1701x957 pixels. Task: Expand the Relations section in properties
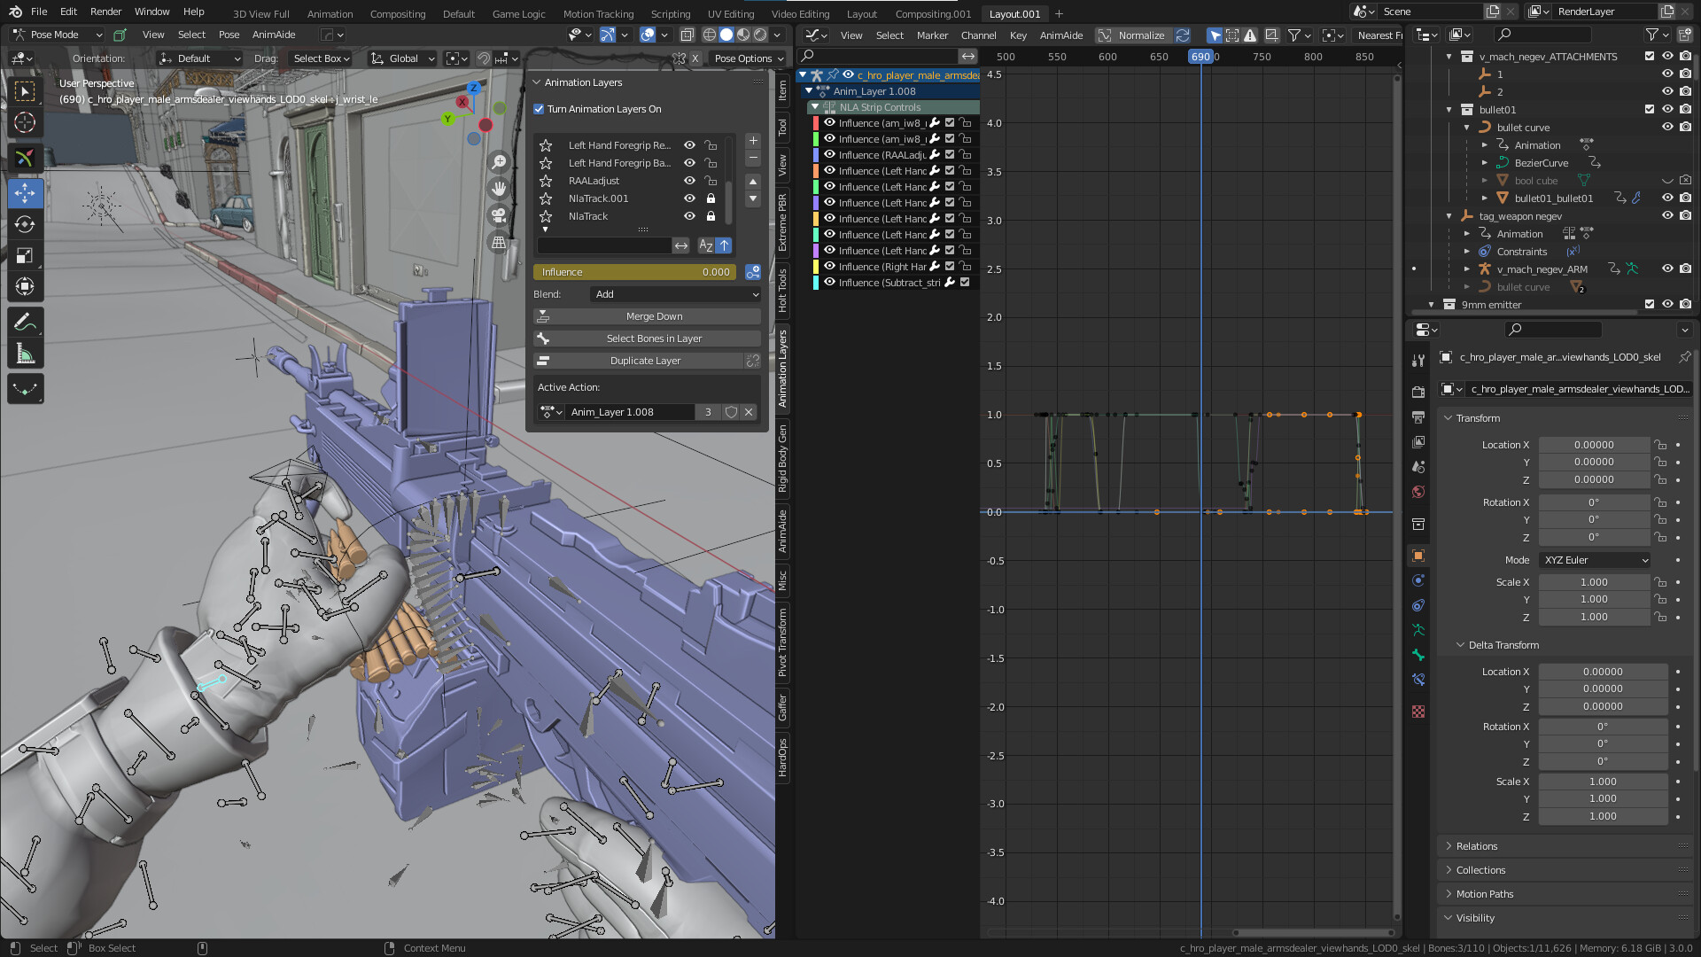tap(1476, 845)
